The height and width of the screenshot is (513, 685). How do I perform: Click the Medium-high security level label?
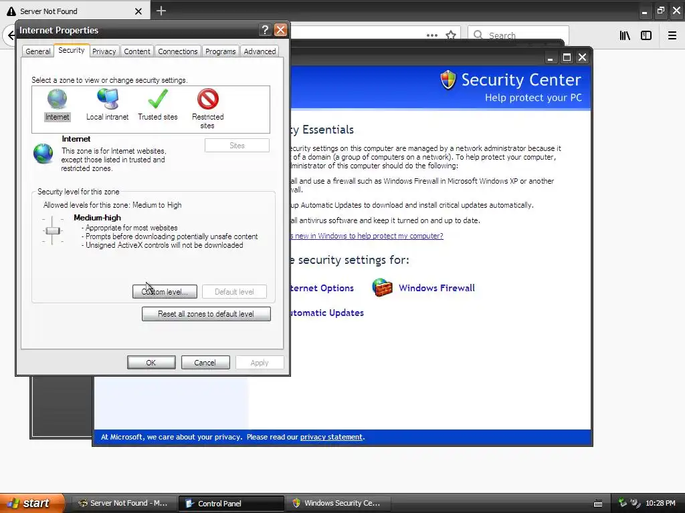tap(97, 217)
